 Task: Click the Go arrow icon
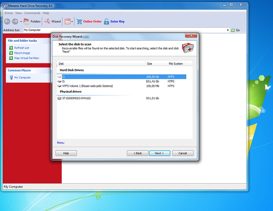233,30
